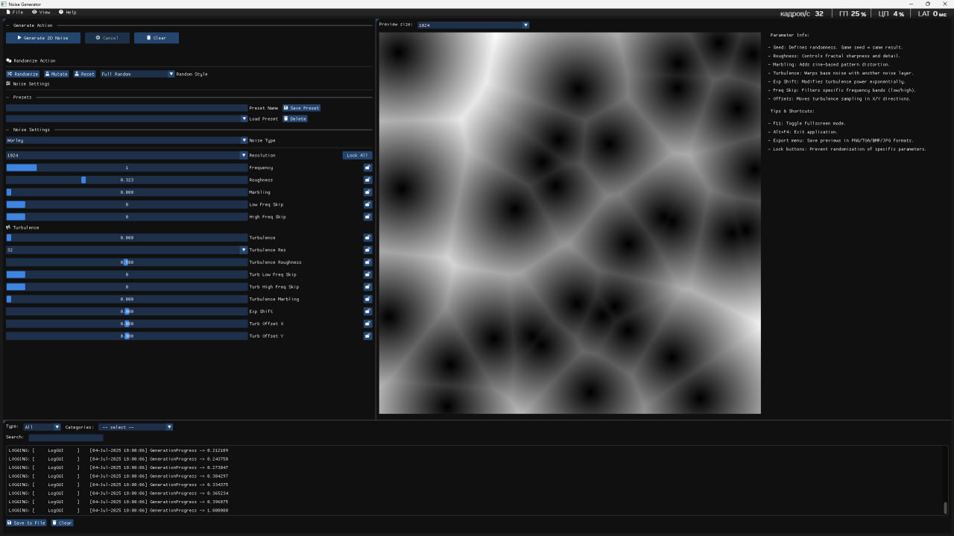
Task: Open the Preview size dropdown
Action: point(473,25)
